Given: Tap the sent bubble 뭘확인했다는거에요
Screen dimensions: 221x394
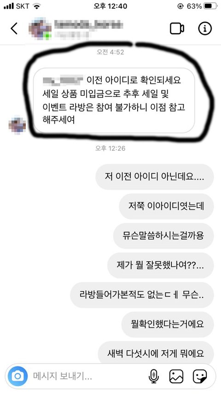Looking at the screenshot, I should coord(168,324).
